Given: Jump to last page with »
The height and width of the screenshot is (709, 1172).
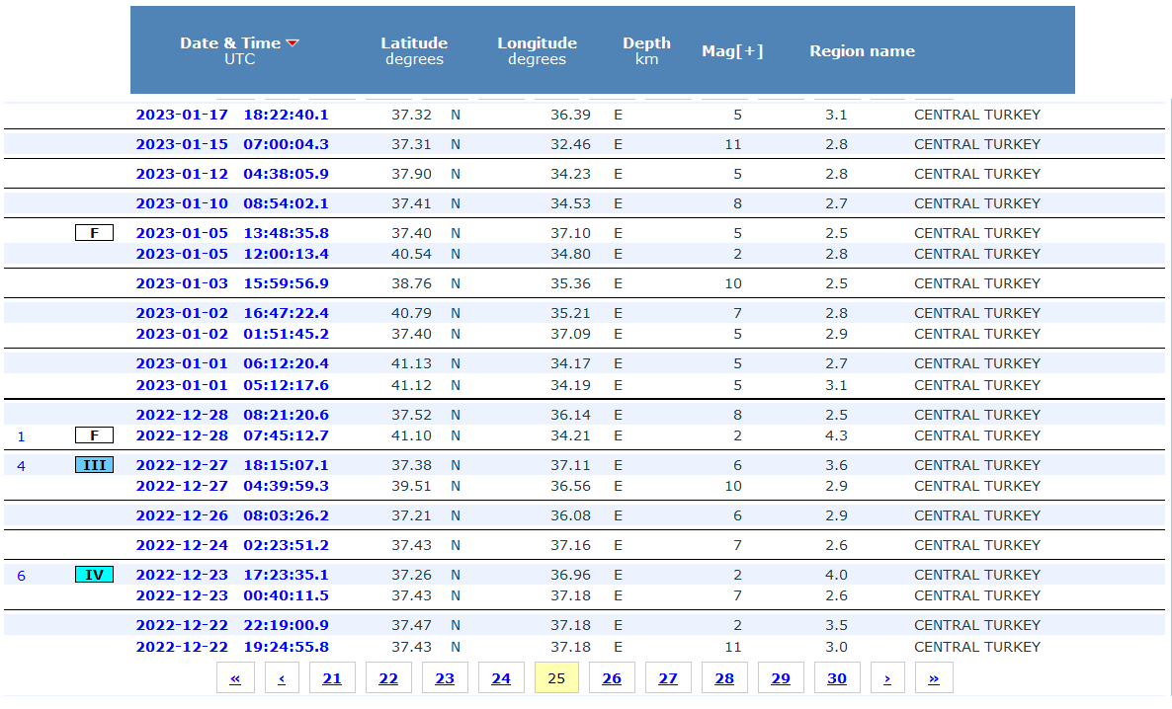Looking at the screenshot, I should coord(934,678).
